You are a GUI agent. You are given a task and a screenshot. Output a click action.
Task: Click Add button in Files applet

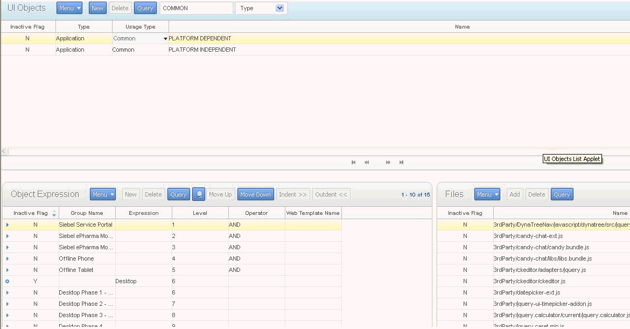click(x=515, y=194)
